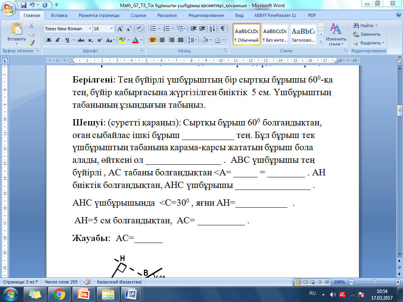Toggle strikethrough abc formatting
The width and height of the screenshot is (403, 302).
pos(81,40)
